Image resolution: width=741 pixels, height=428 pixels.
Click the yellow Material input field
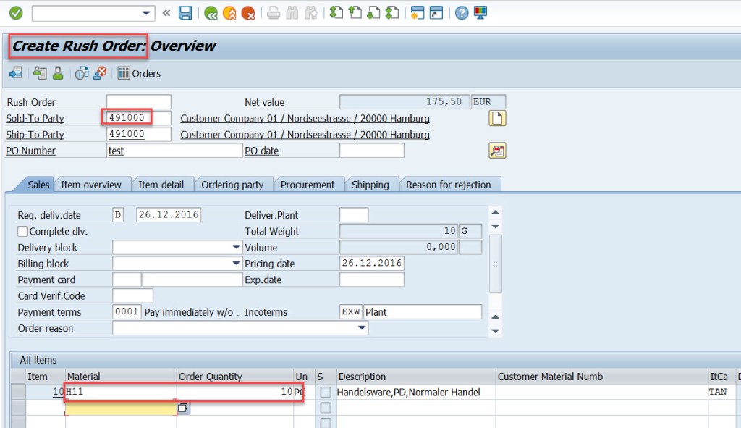[119, 407]
